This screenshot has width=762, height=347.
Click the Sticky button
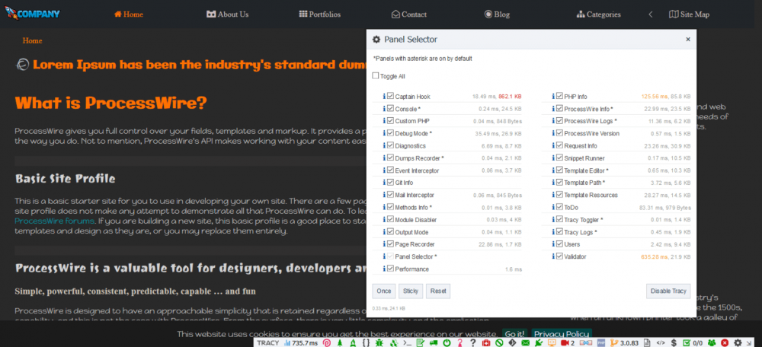coord(411,291)
